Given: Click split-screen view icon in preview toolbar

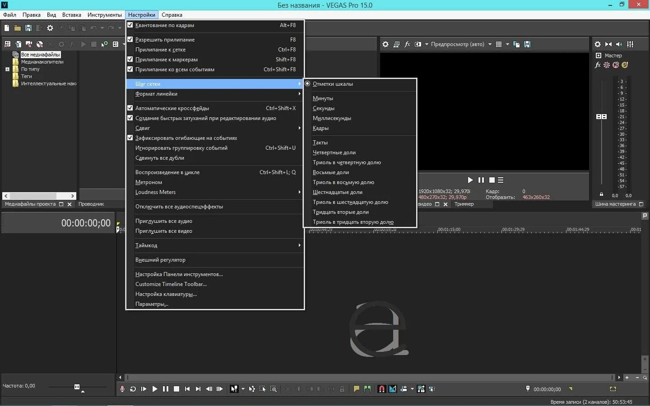Looking at the screenshot, I should click(418, 44).
